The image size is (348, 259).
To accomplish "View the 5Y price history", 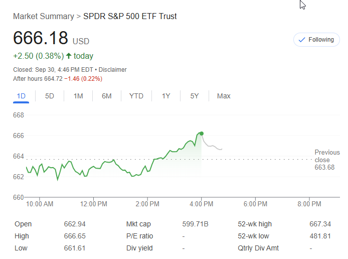I will (195, 96).
